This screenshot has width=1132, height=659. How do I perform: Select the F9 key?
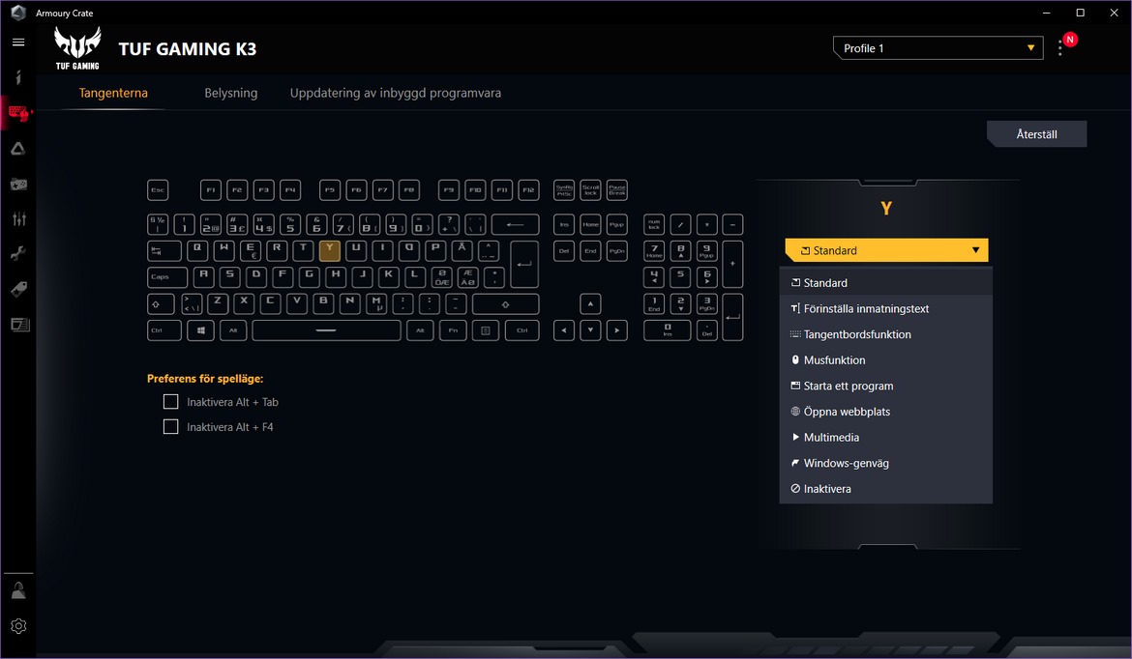449,190
